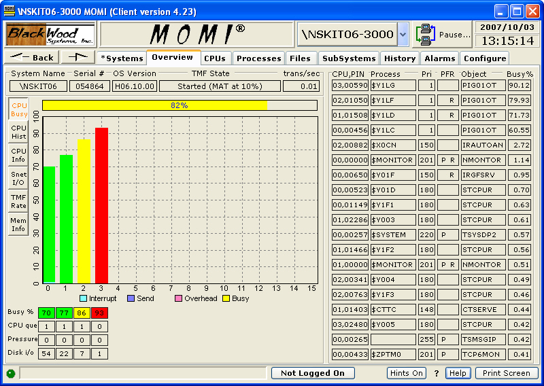Open the Alarms tab
The image size is (544, 386).
pyautogui.click(x=439, y=58)
